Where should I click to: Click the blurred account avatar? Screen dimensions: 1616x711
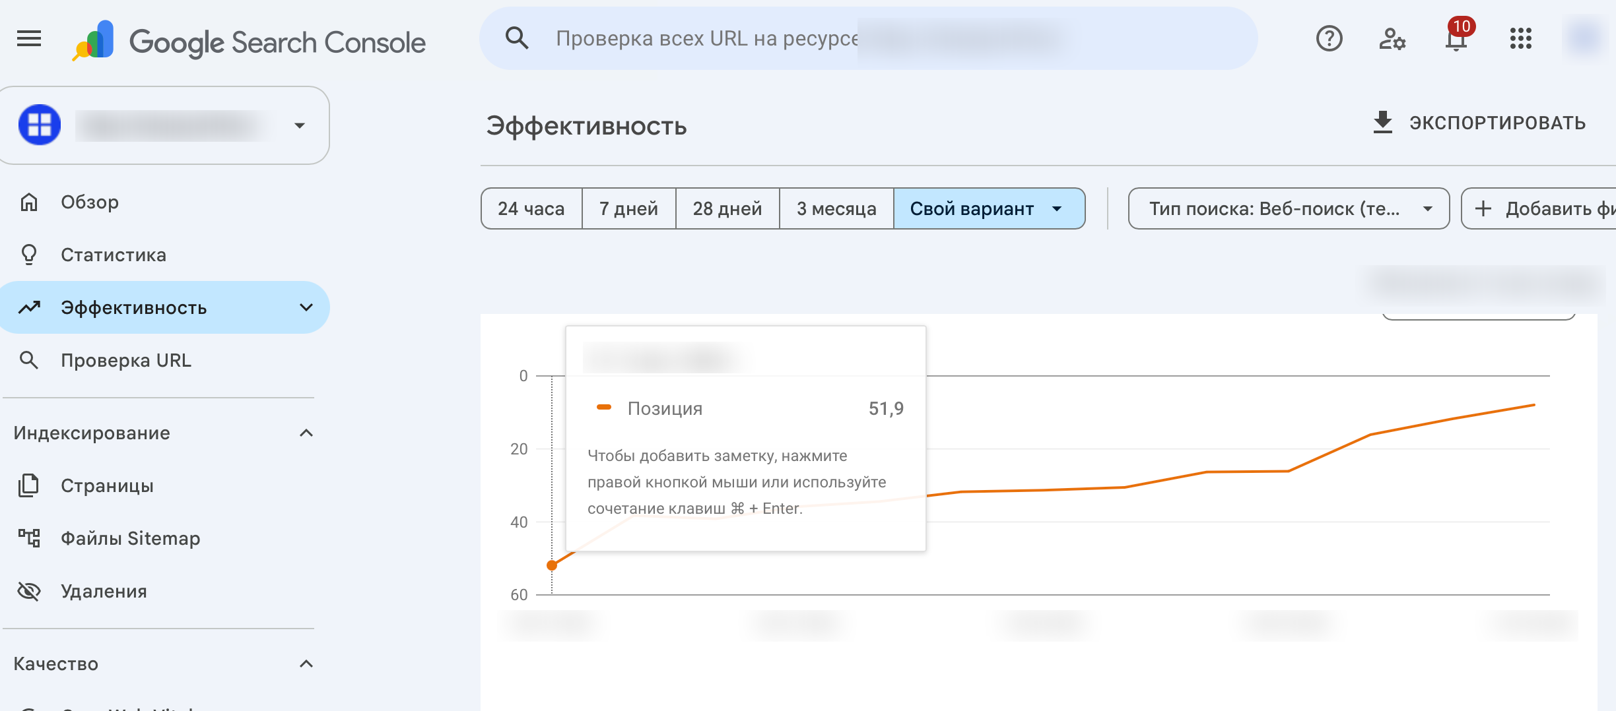1585,38
